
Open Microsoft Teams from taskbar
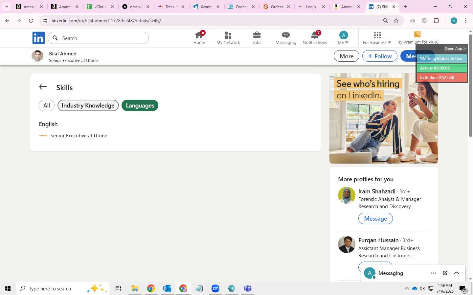247,288
